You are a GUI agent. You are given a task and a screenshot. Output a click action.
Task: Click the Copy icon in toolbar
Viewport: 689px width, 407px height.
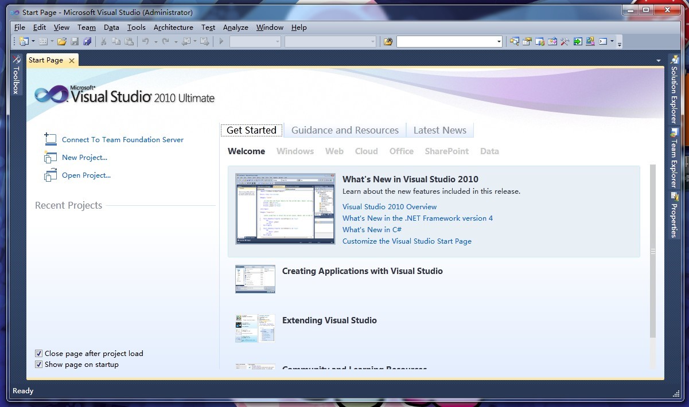(x=116, y=41)
